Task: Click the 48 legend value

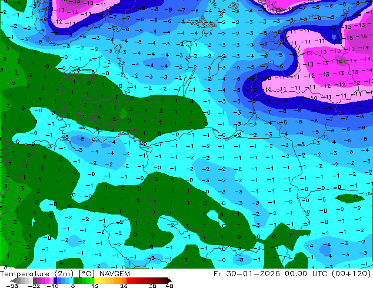Action: [x=169, y=286]
